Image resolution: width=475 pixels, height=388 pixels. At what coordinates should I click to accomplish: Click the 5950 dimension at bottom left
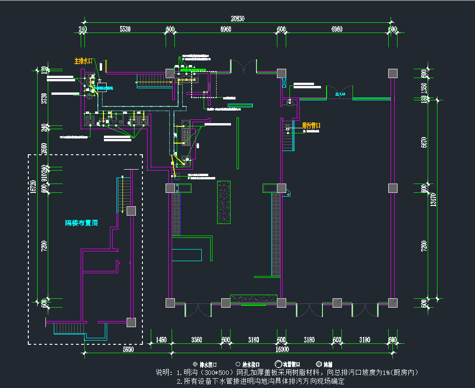[x=128, y=349]
